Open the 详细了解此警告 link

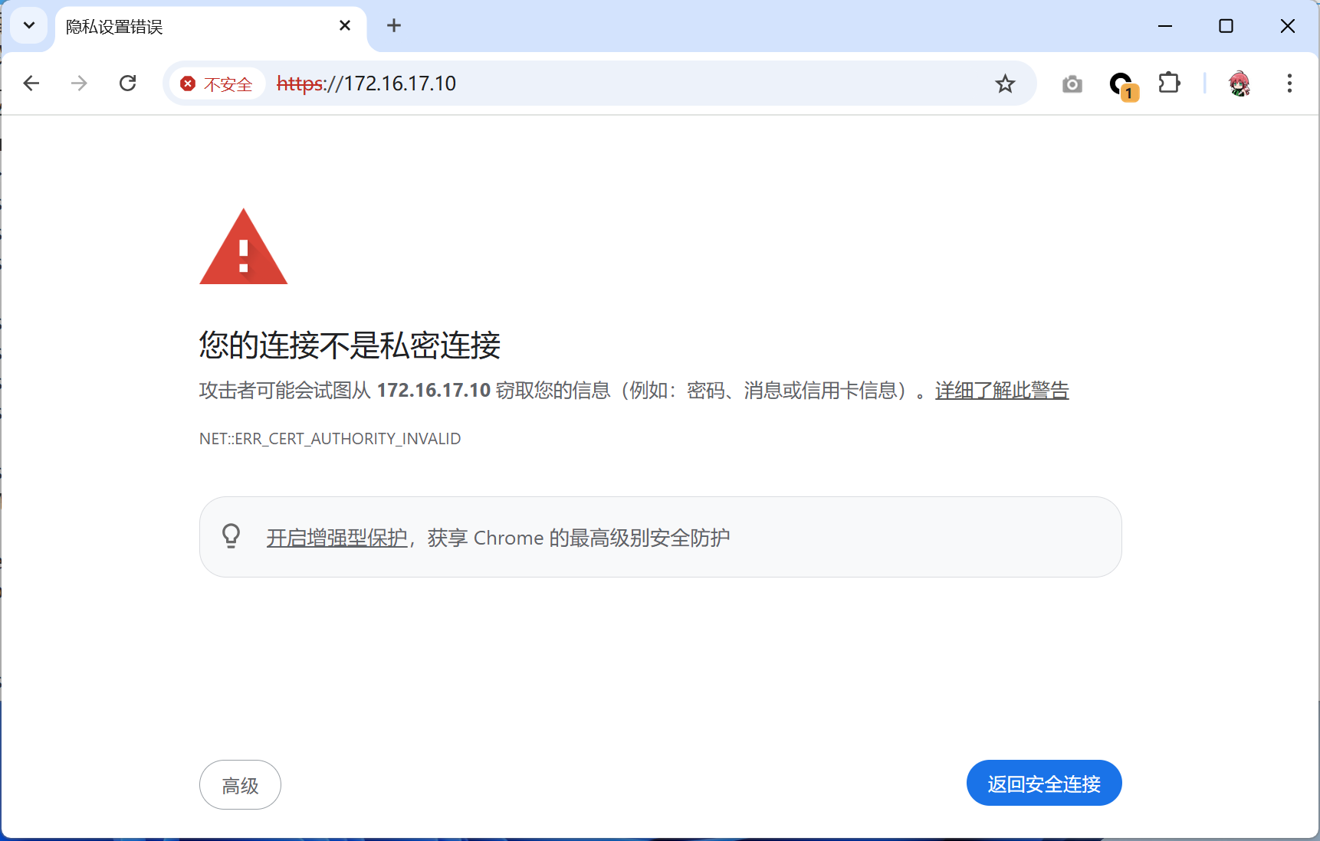pyautogui.click(x=1001, y=391)
